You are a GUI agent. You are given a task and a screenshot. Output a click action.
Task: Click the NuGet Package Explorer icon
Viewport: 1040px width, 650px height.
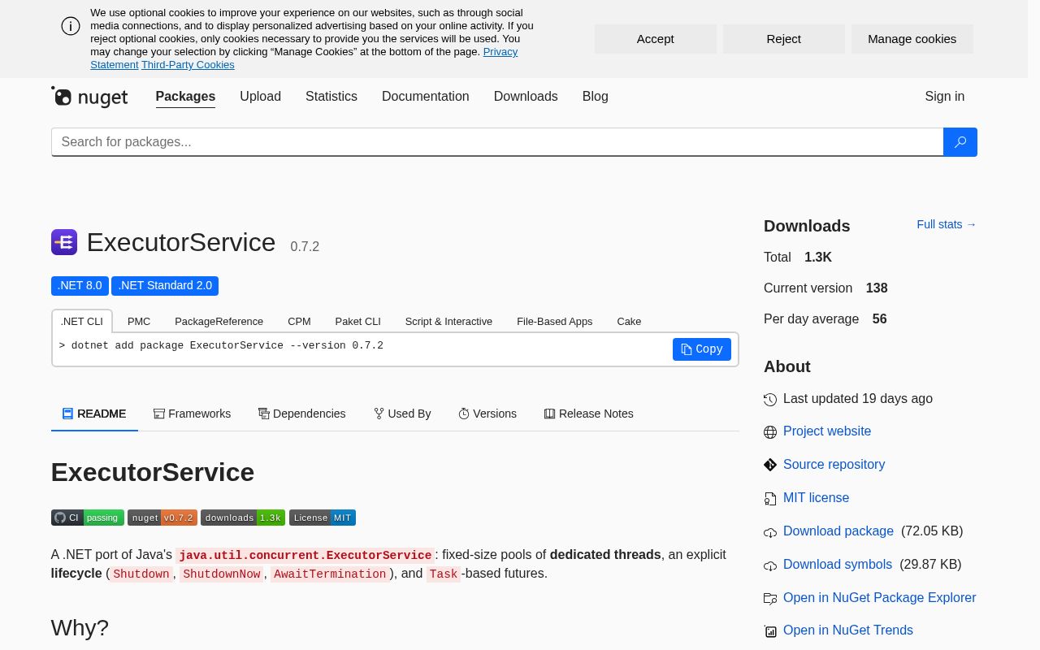point(770,599)
